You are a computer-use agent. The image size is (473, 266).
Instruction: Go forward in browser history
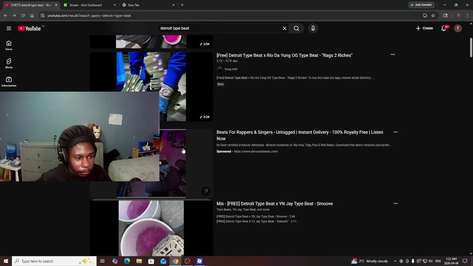tap(14, 16)
